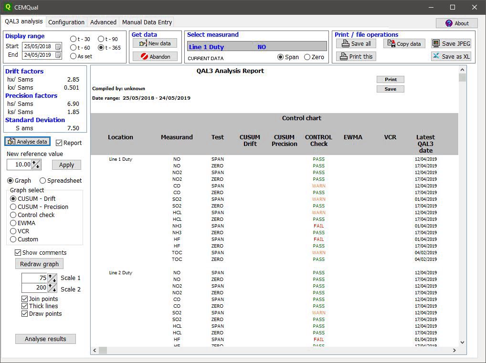Select the Zero radio option

307,57
